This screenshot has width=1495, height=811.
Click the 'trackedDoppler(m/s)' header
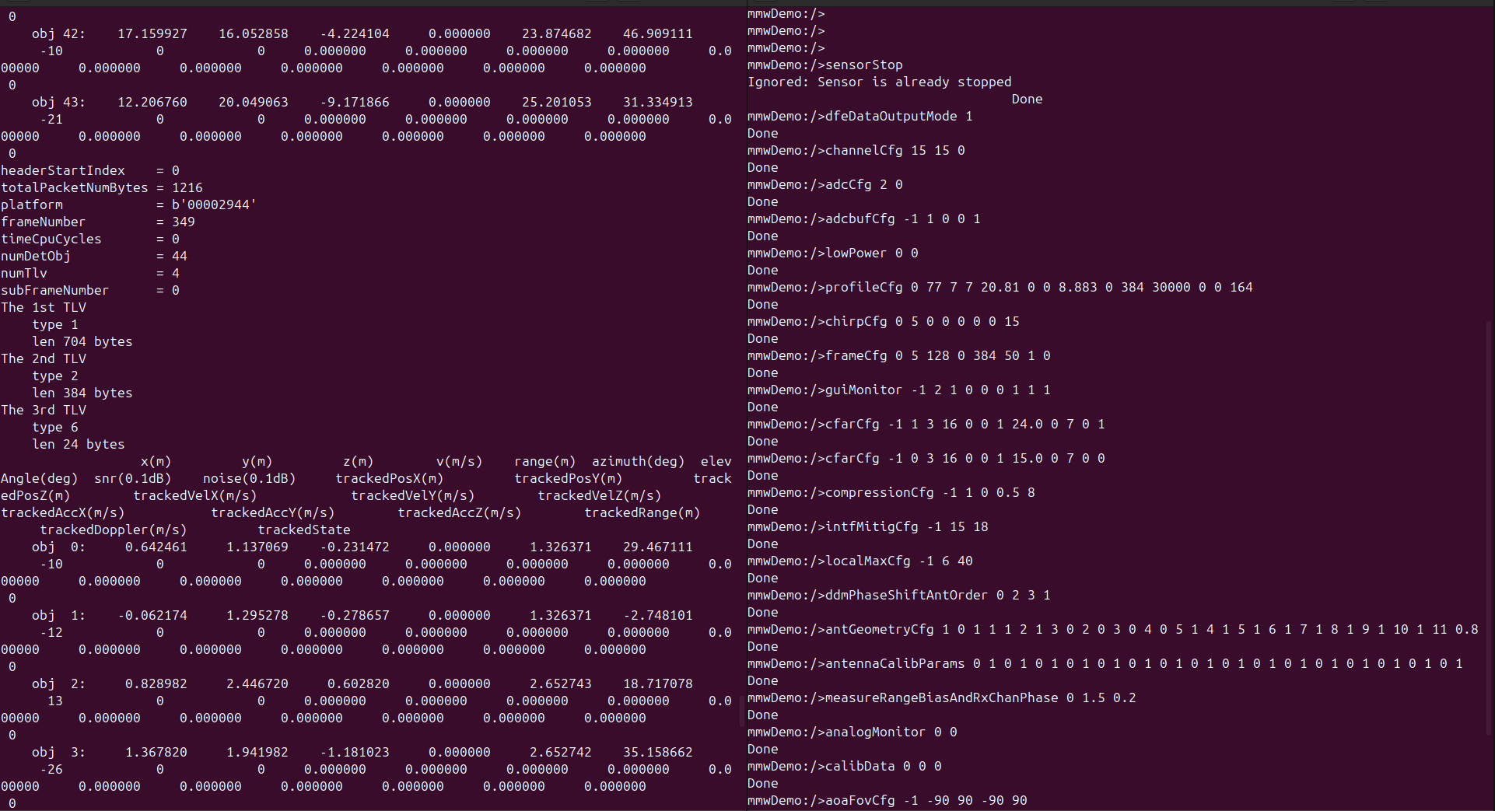pos(114,530)
